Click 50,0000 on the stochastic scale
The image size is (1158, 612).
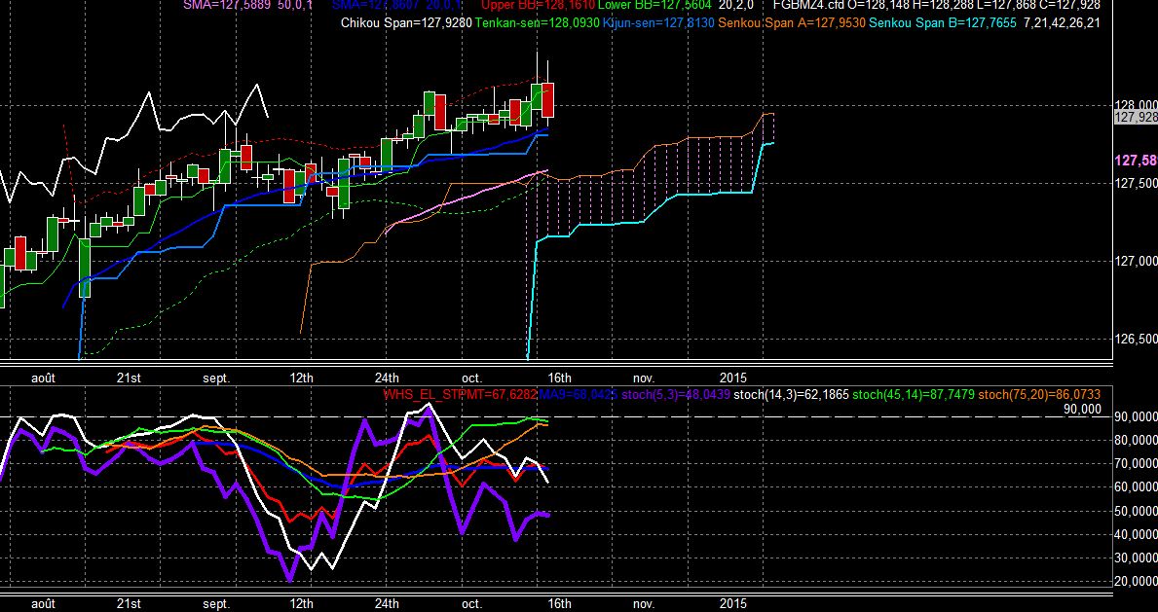point(1137,511)
